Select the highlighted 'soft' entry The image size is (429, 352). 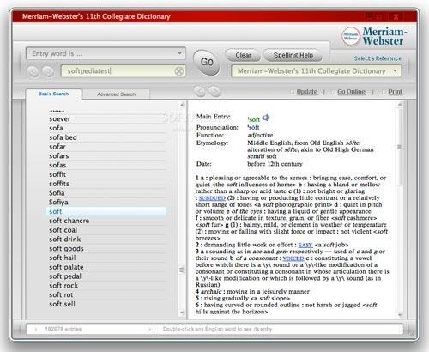click(106, 211)
